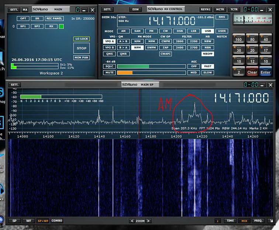
Task: Activate VFO B
Action: coord(110,48)
